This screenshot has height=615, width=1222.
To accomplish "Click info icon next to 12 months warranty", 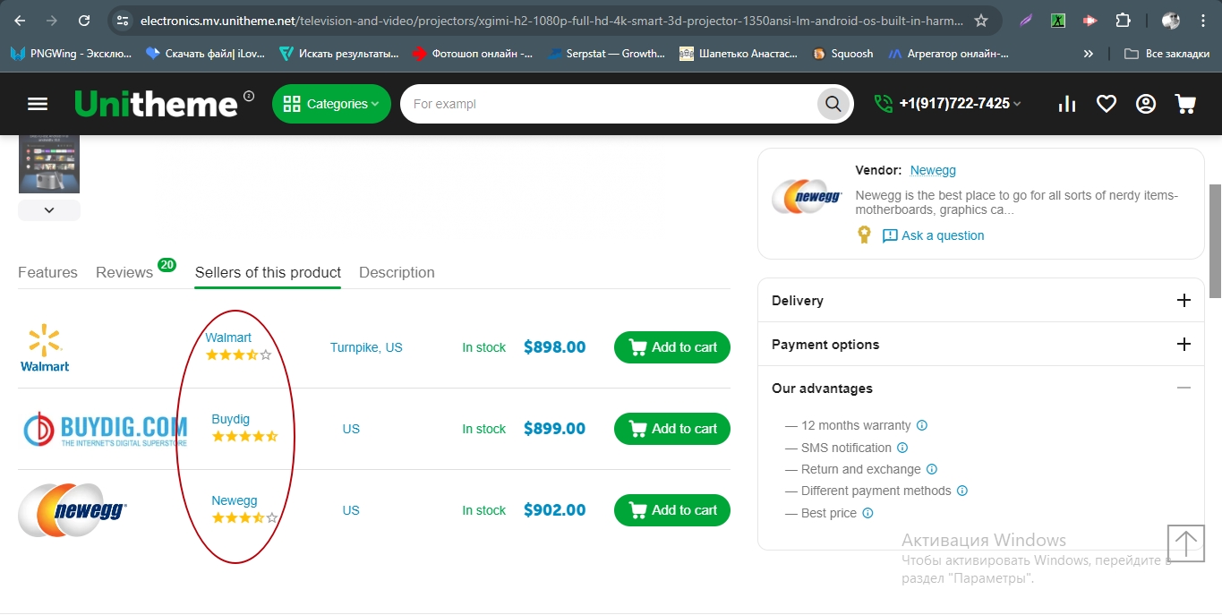I will pos(922,426).
